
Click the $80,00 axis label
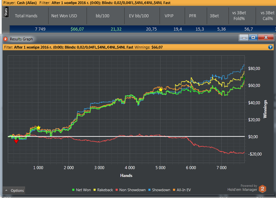[x=254, y=68]
